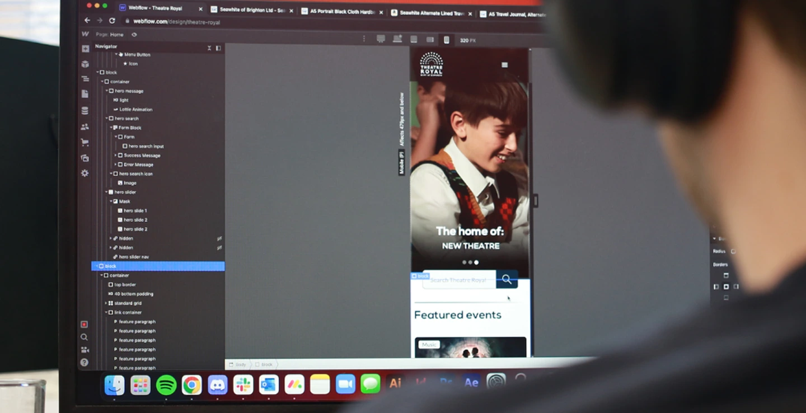
Task: Click hamburger menu in the site preview
Action: [505, 65]
